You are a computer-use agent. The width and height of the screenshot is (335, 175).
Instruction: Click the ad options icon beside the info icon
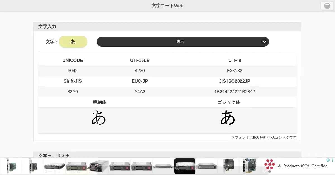332,160
